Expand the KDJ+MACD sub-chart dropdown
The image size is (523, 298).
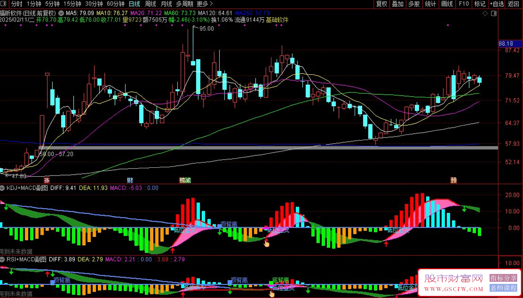point(3,187)
